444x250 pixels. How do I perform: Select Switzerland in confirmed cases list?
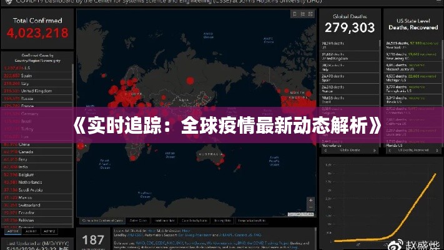click(x=37, y=205)
